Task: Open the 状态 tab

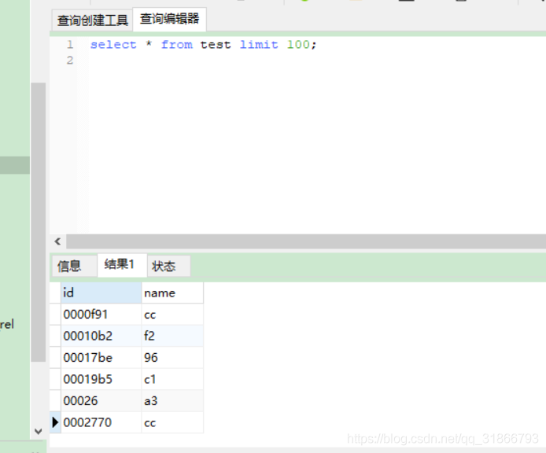Action: pyautogui.click(x=169, y=266)
